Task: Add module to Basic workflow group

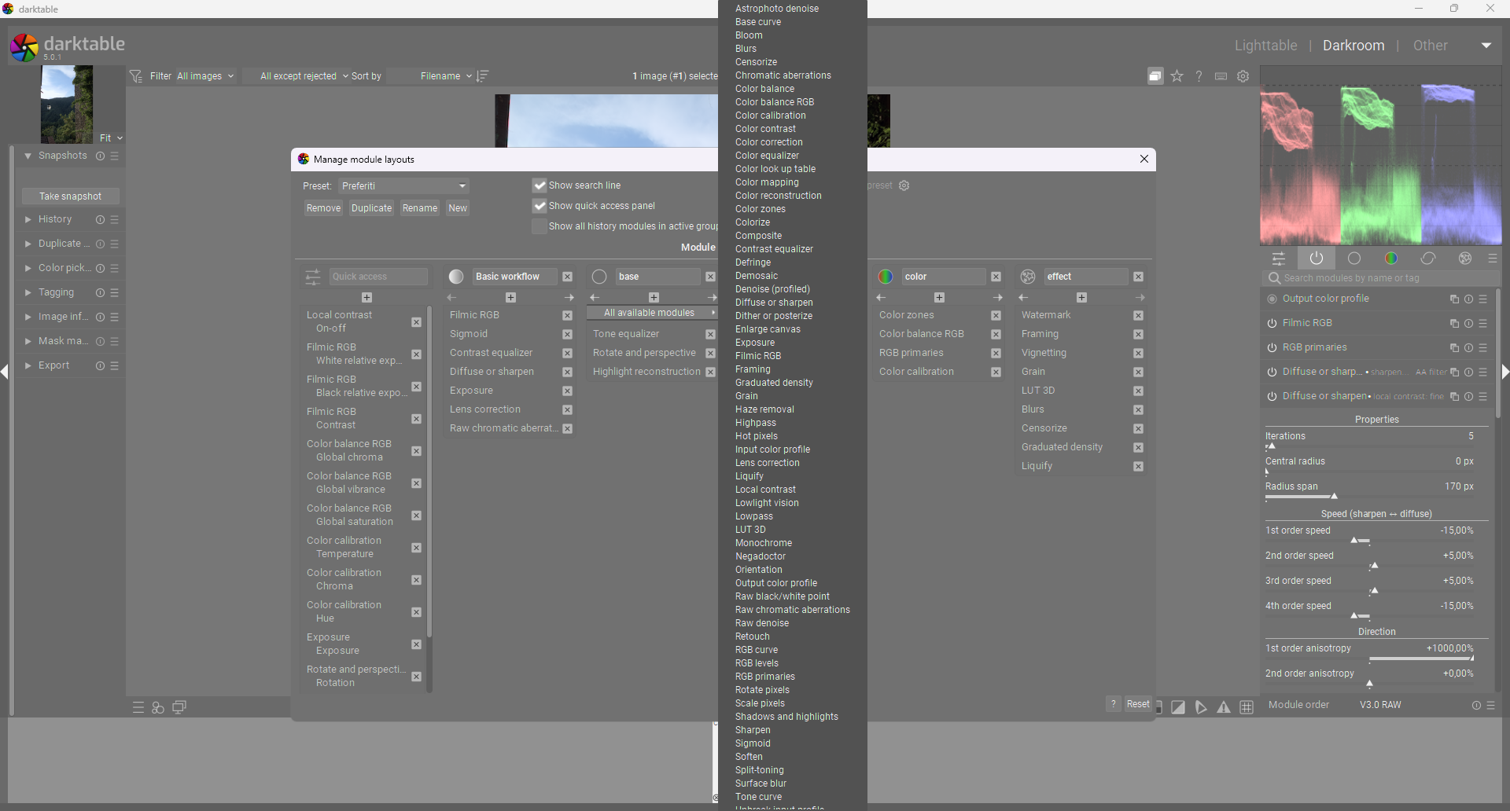Action: click(510, 298)
